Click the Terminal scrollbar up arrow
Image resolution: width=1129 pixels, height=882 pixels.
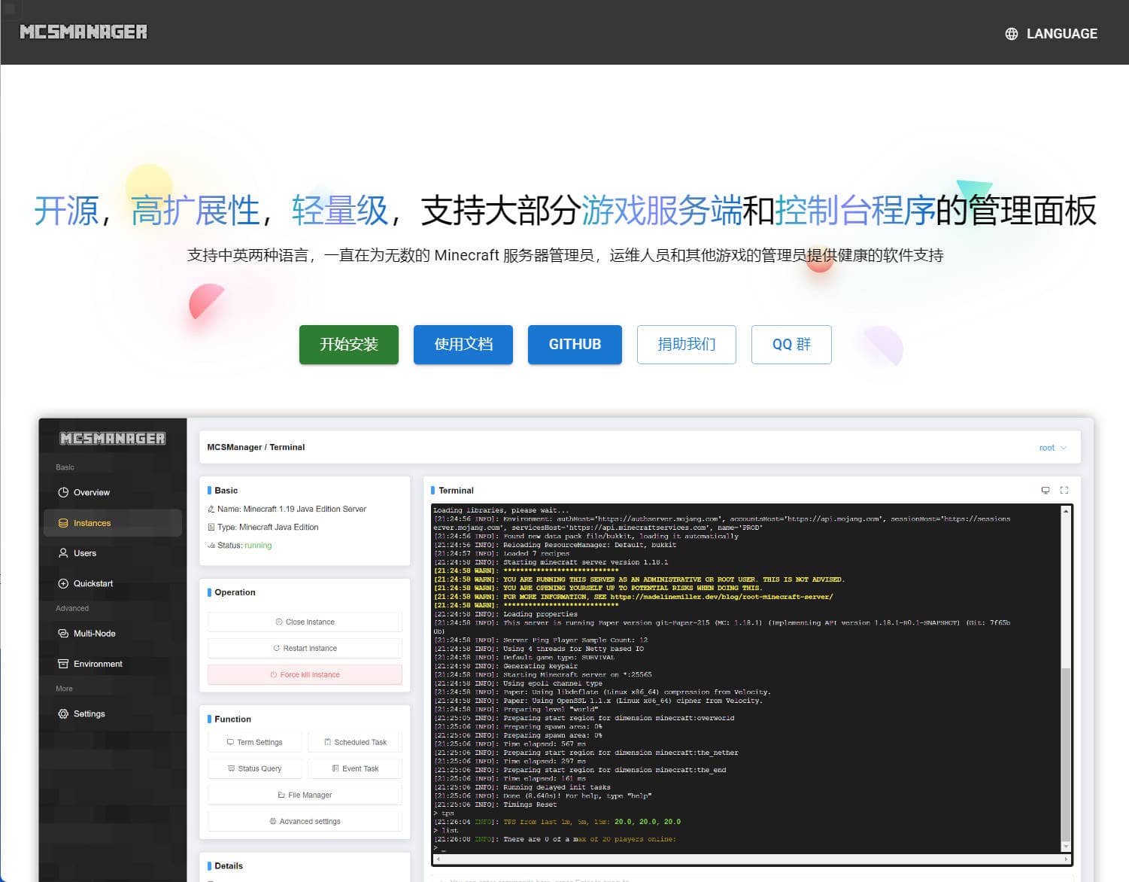click(x=1065, y=511)
